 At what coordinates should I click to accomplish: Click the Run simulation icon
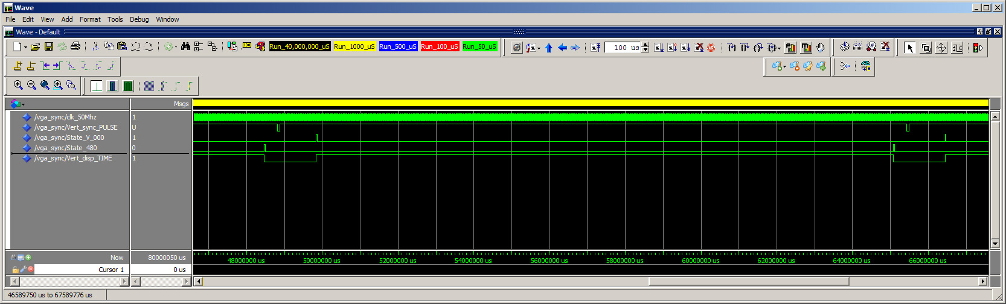[659, 47]
